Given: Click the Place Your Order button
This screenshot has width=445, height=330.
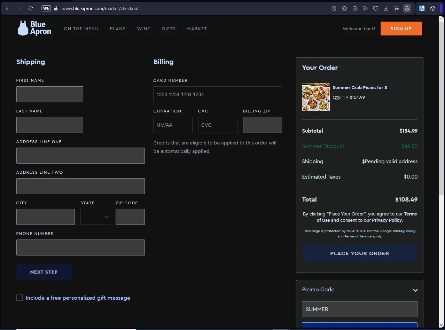Looking at the screenshot, I should (359, 253).
